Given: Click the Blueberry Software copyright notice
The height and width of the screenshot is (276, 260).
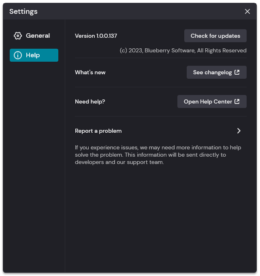Looking at the screenshot, I should tap(183, 50).
